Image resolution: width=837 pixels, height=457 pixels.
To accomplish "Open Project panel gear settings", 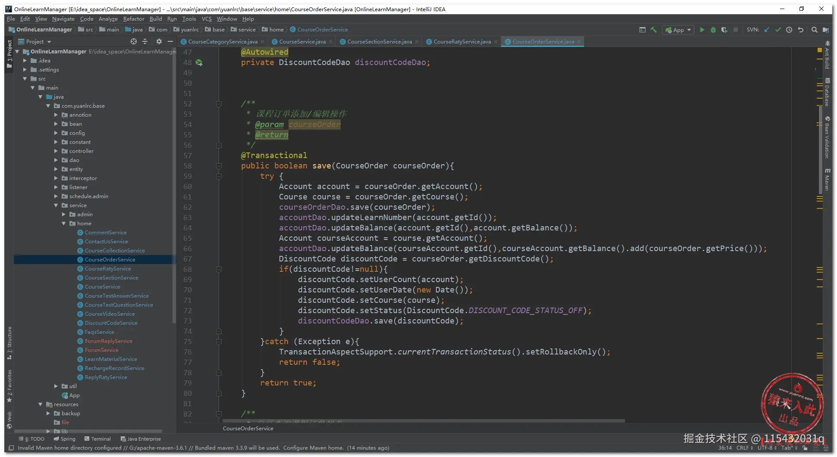I will pos(159,41).
